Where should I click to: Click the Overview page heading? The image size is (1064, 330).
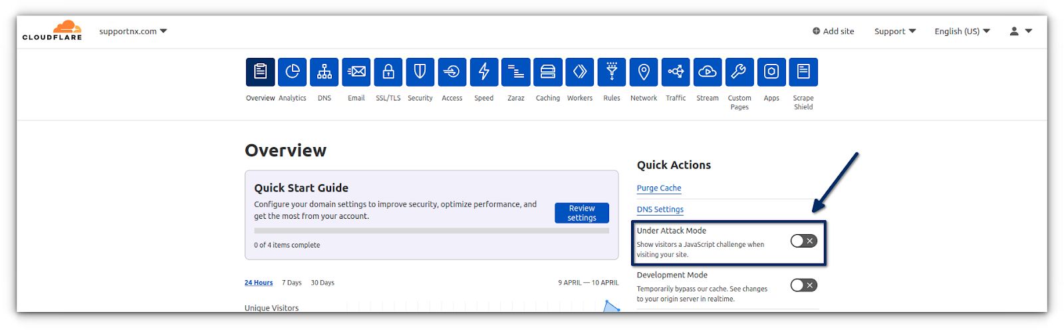pos(285,150)
